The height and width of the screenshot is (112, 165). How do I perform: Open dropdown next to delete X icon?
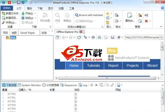pyautogui.click(x=150, y=21)
